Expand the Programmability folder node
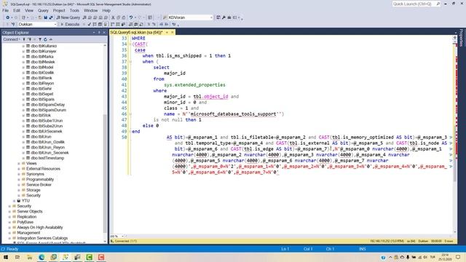This screenshot has width=466, height=262. click(19, 180)
